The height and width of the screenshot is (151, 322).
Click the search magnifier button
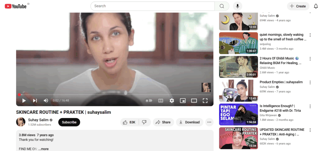click(222, 6)
